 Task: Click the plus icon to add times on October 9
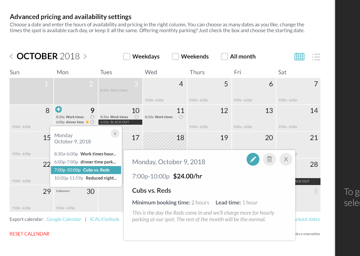click(x=59, y=109)
